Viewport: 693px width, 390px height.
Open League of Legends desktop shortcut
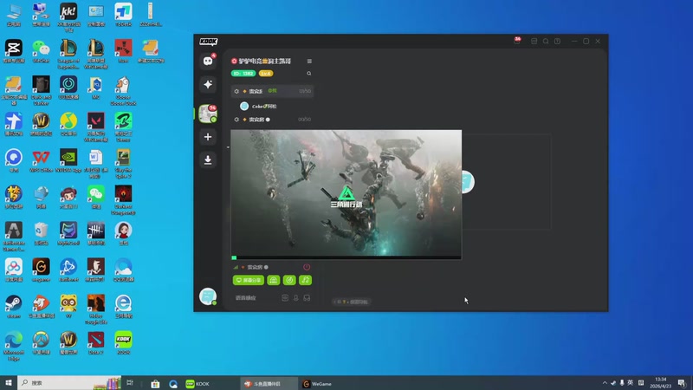coord(68,55)
